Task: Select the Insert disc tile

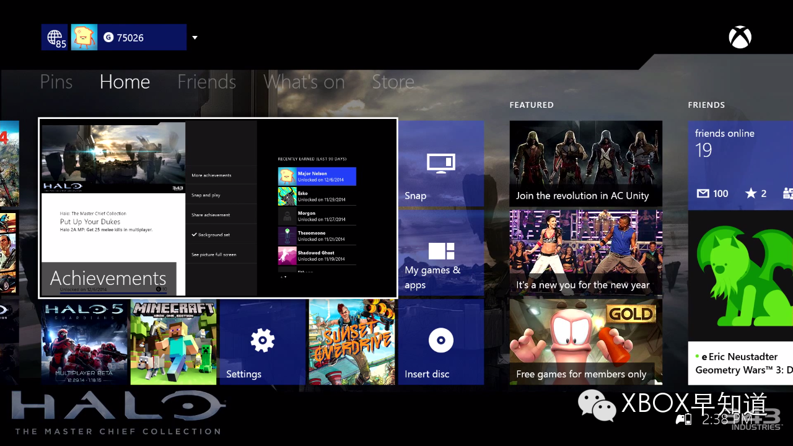Action: coord(440,342)
